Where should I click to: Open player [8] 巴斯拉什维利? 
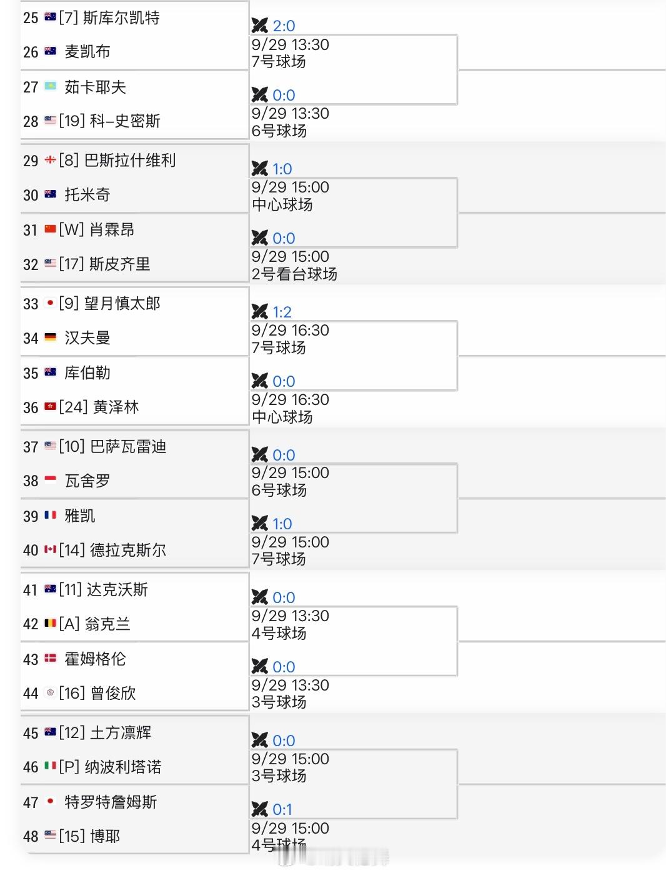click(117, 161)
